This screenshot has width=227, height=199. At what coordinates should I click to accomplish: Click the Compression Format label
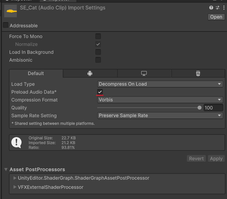34,100
